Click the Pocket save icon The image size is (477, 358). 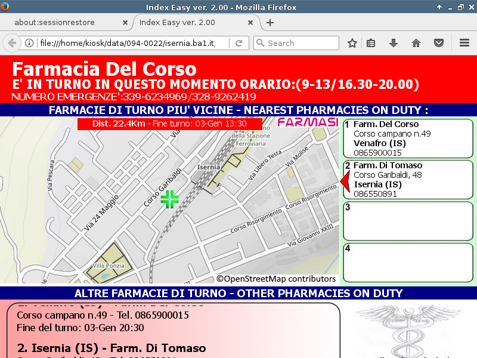pyautogui.click(x=438, y=43)
